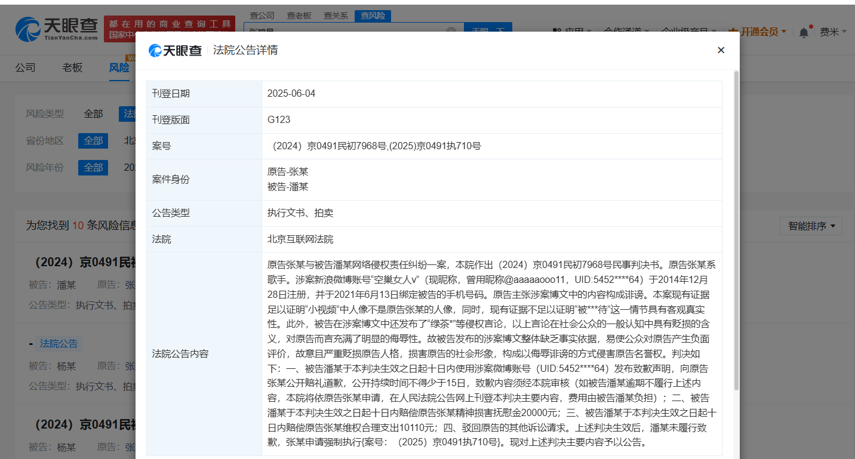
Task: Click the 北京互联网法院 court name
Action: coord(300,239)
